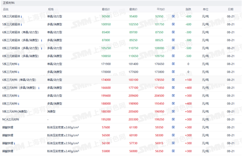Click the blue icon next to average 56350
This screenshot has width=242, height=156.
[x=173, y=151]
